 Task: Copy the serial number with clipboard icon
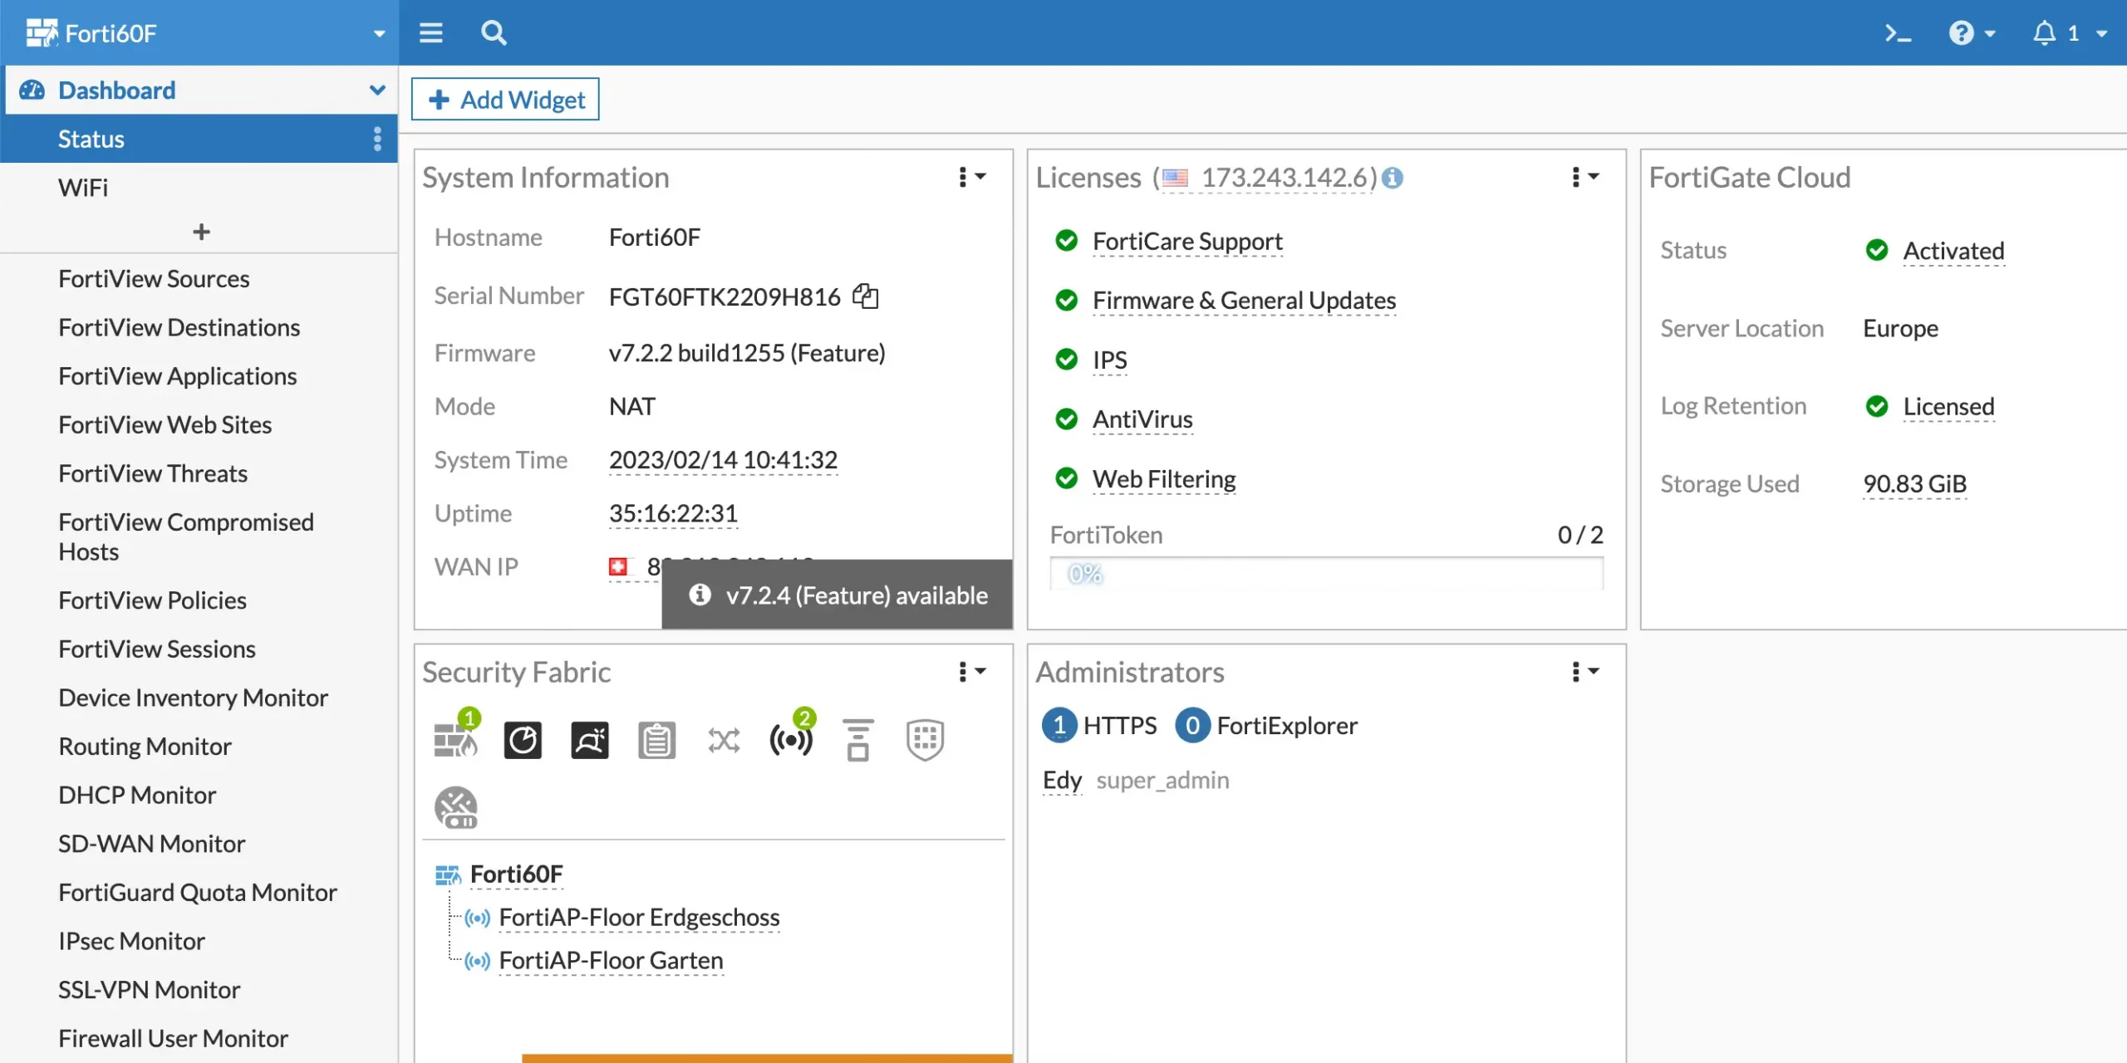click(x=865, y=296)
